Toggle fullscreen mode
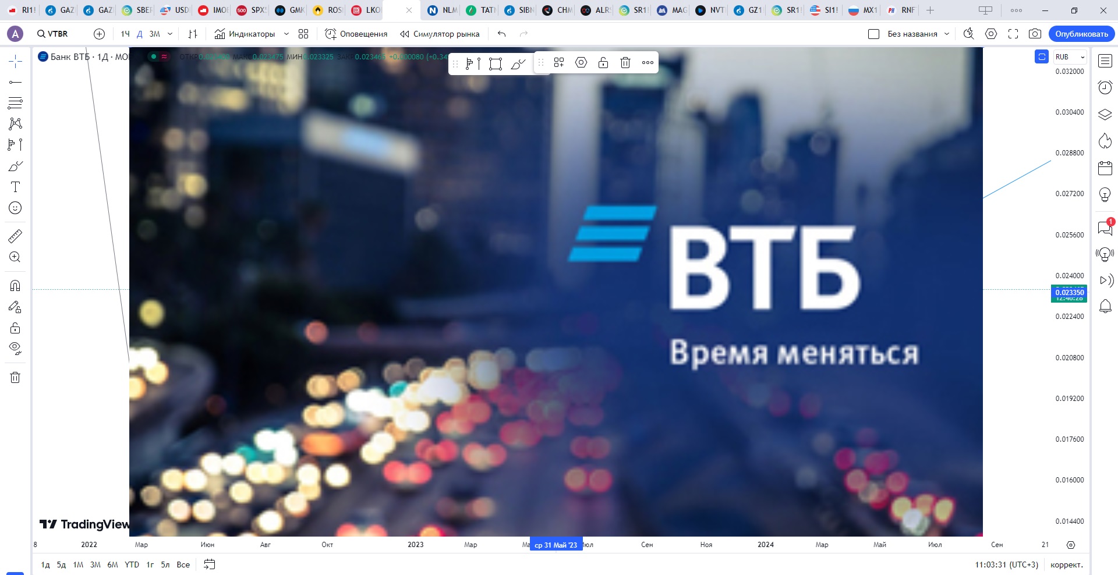The width and height of the screenshot is (1118, 575). [x=1013, y=34]
